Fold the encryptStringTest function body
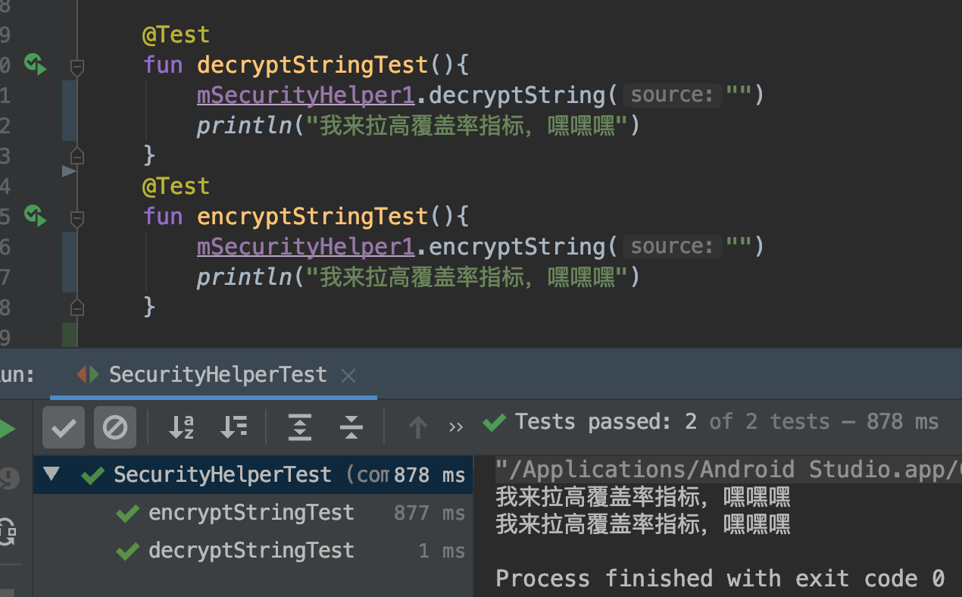 (77, 219)
